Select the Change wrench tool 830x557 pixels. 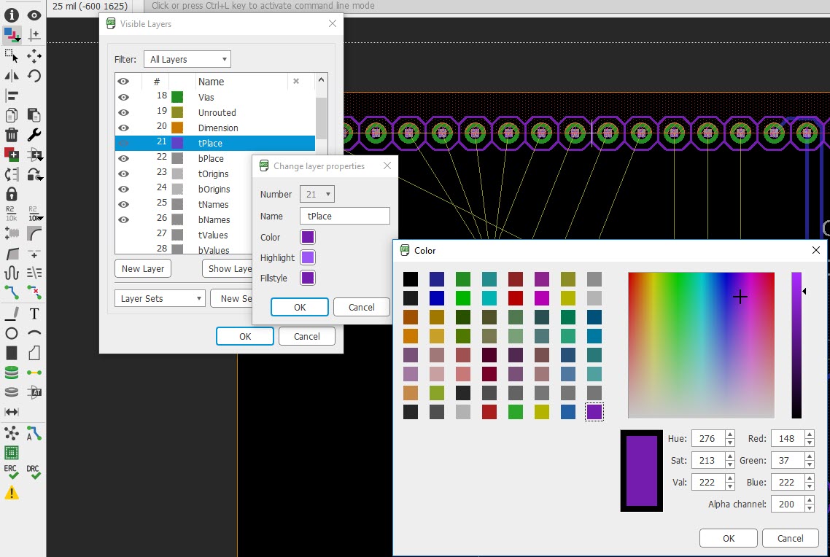point(34,135)
